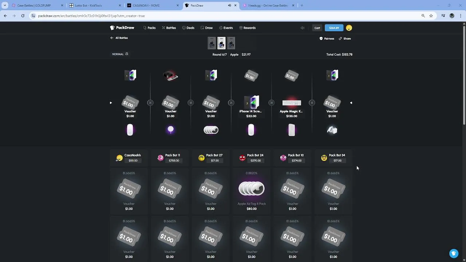Open the Chrome profile avatar

(452, 16)
